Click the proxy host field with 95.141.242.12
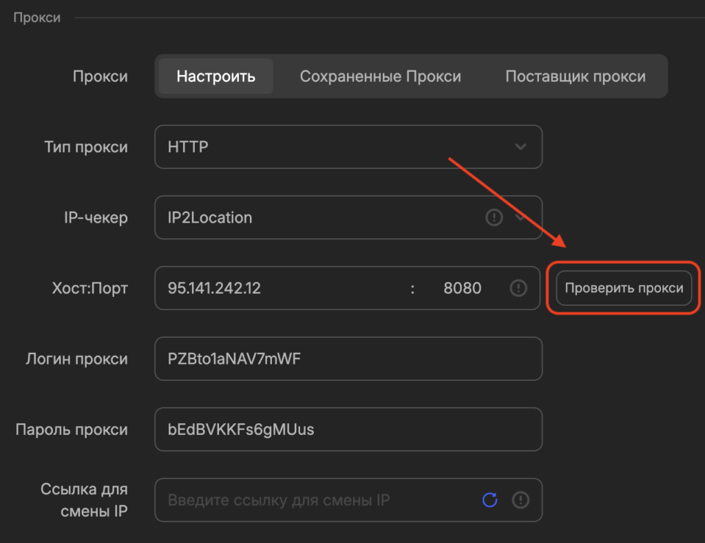 click(x=275, y=288)
